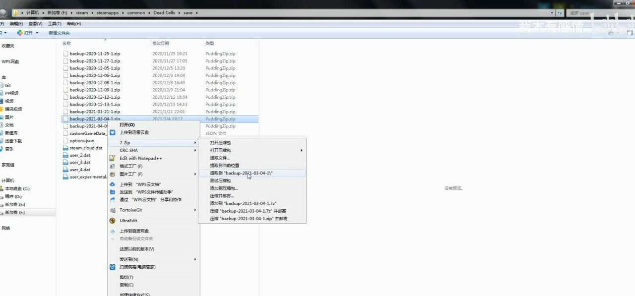The width and height of the screenshot is (635, 296).
Task: Open the dropdown arrow beside 打开 toolbar button
Action: 37,33
